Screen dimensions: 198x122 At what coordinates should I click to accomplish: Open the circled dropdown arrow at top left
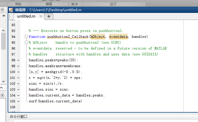coord(2,10)
